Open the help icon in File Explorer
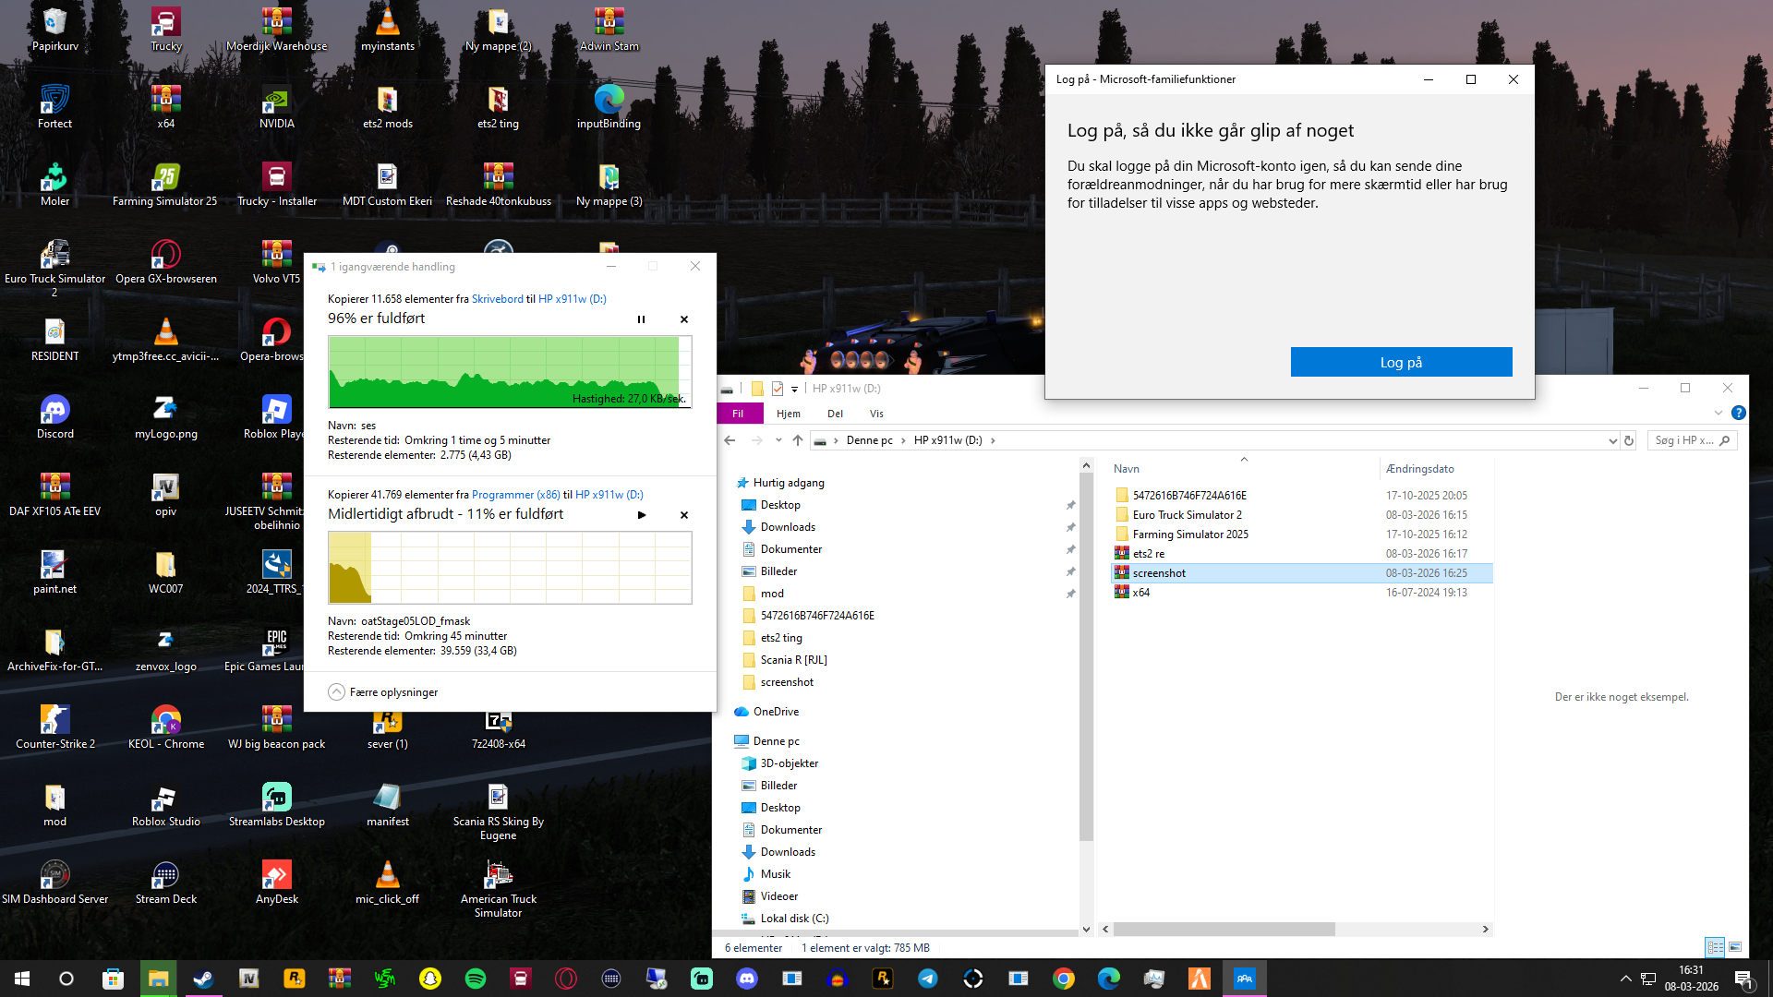This screenshot has width=1773, height=997. (x=1738, y=414)
